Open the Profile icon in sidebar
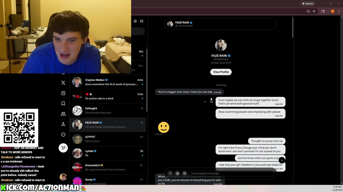Viewport: 343px width, 192px height. coord(63,124)
